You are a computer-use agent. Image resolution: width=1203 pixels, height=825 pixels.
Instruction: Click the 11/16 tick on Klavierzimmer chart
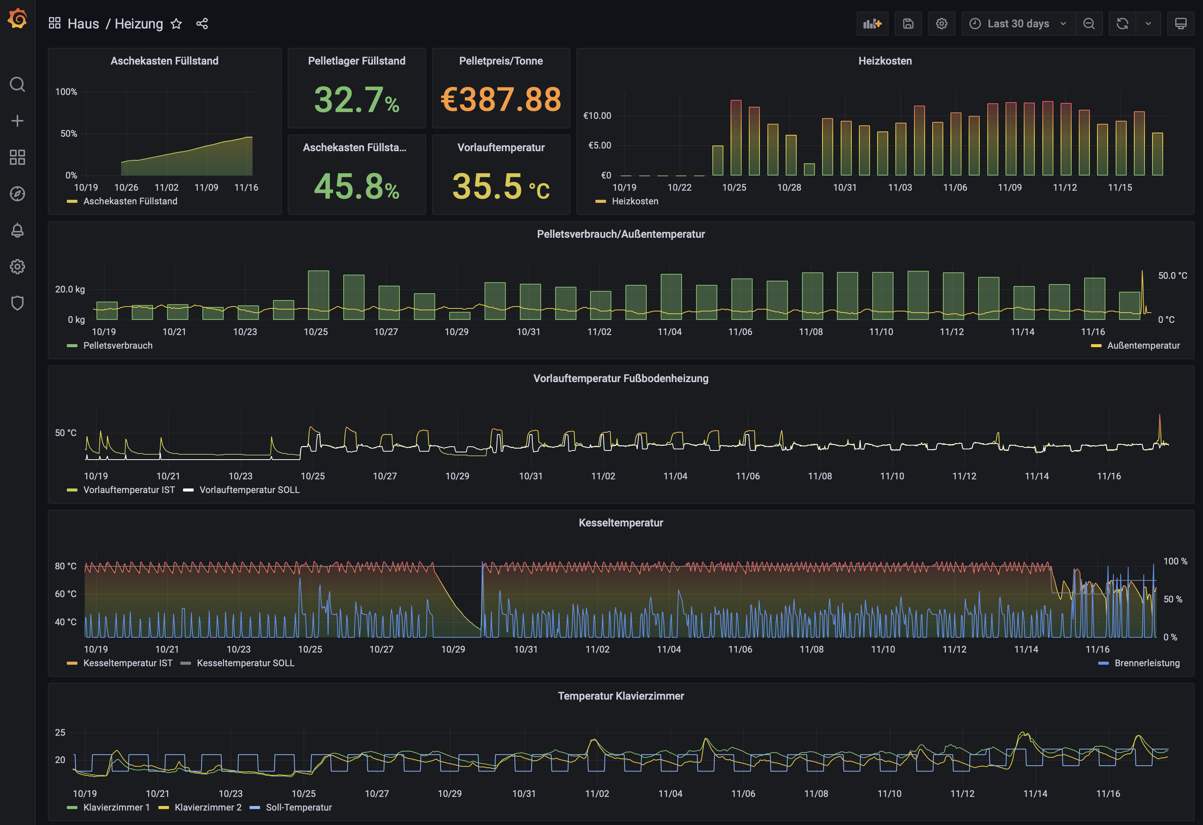(1108, 793)
